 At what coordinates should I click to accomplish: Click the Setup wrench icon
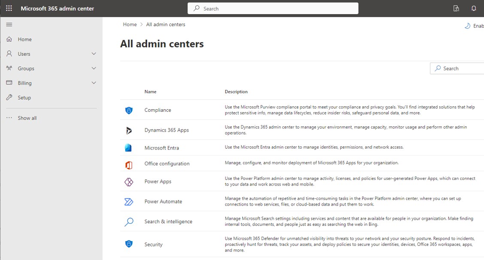point(9,97)
